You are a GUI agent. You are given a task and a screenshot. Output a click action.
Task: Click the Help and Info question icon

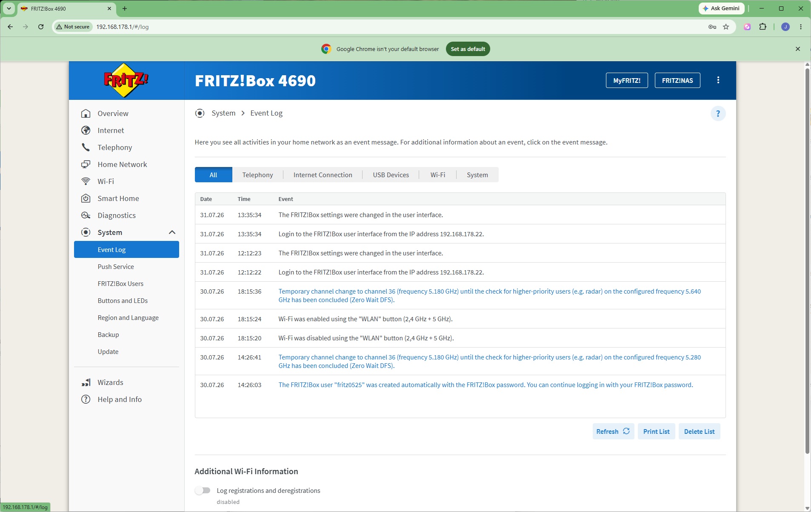coord(86,399)
